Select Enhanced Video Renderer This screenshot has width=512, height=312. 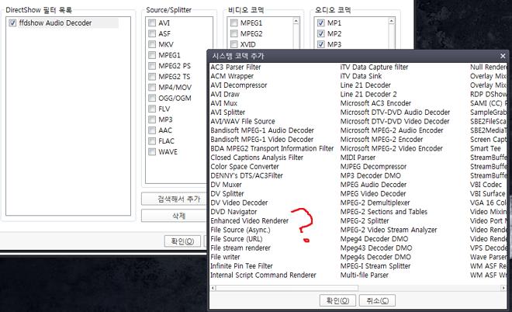(250, 221)
